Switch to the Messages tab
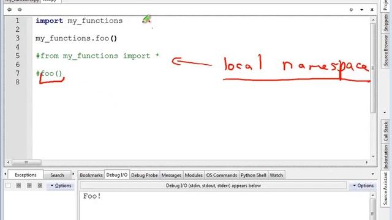392x220 pixels. click(x=171, y=175)
